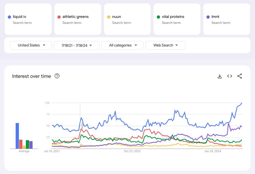Open the 7/18/21 - 7/18/24 date range dropdown
Viewport: 255px width, 174px height.
point(76,45)
